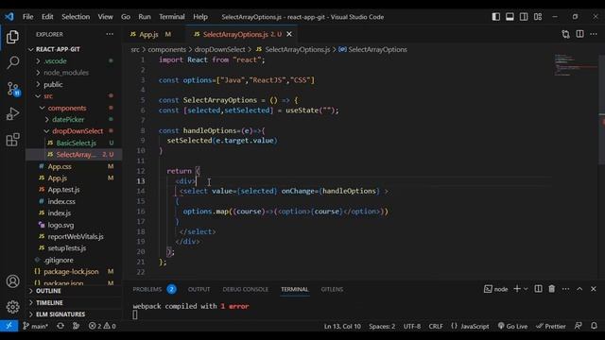Viewport: 605px width, 340px height.
Task: Open the Accounts menu
Action: point(12,281)
